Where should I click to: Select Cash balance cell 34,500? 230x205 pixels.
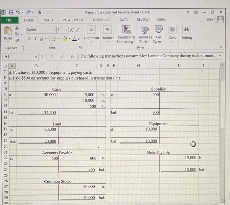pyautogui.click(x=37, y=113)
